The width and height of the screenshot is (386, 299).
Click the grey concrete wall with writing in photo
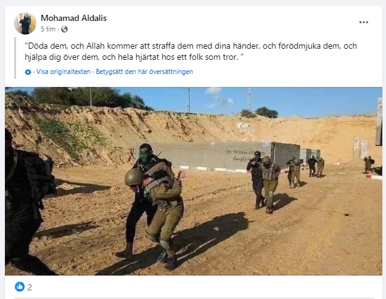[218, 156]
